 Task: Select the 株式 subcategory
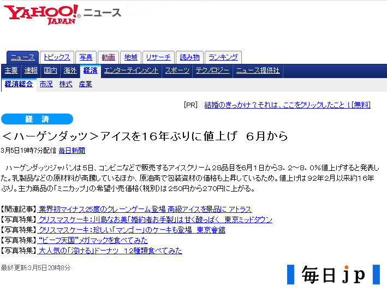click(x=66, y=84)
